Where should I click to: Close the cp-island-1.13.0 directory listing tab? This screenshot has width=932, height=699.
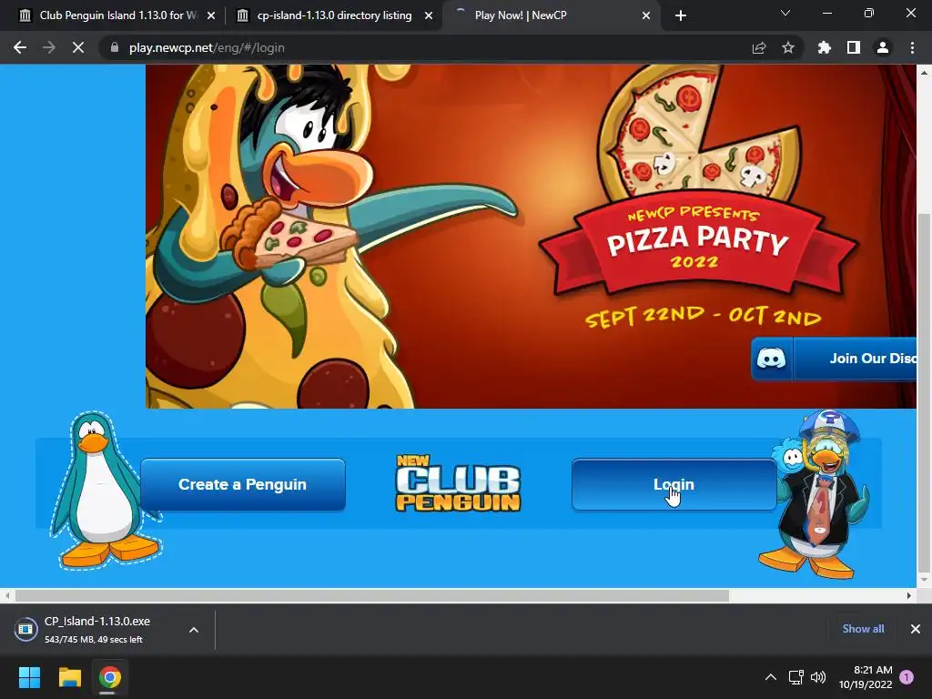tap(429, 15)
